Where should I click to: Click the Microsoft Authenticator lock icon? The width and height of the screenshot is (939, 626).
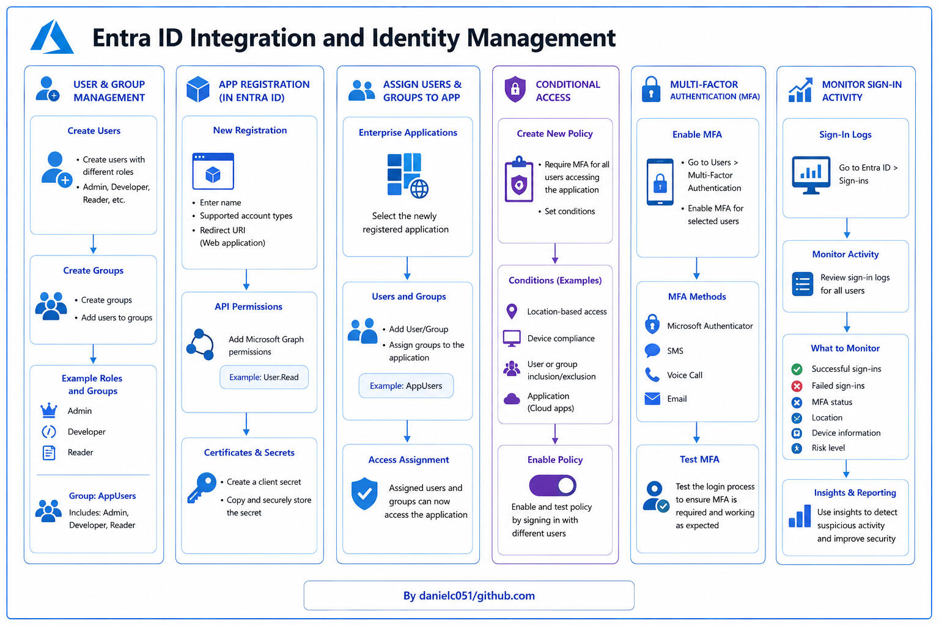click(652, 325)
